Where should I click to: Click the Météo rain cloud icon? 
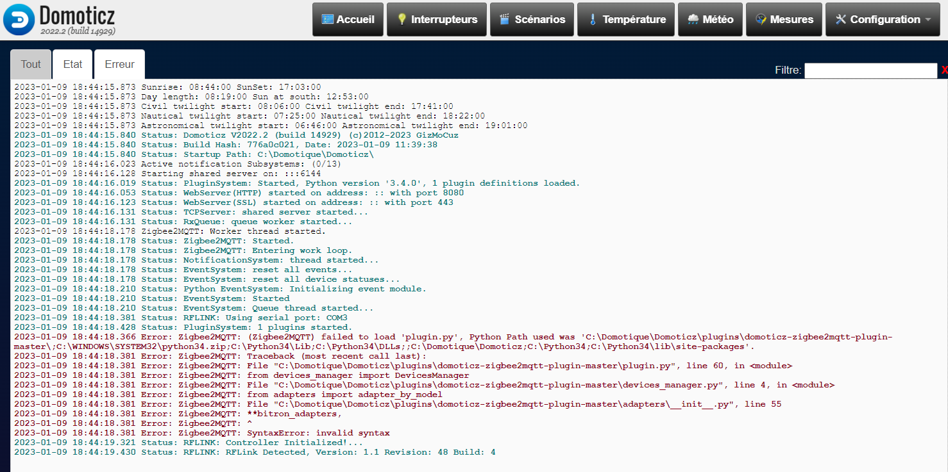[693, 19]
